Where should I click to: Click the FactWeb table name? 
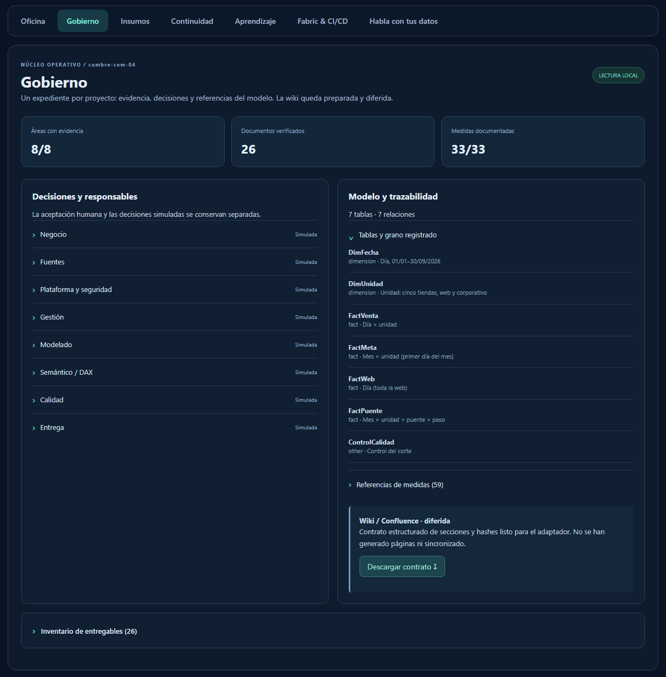(x=362, y=379)
